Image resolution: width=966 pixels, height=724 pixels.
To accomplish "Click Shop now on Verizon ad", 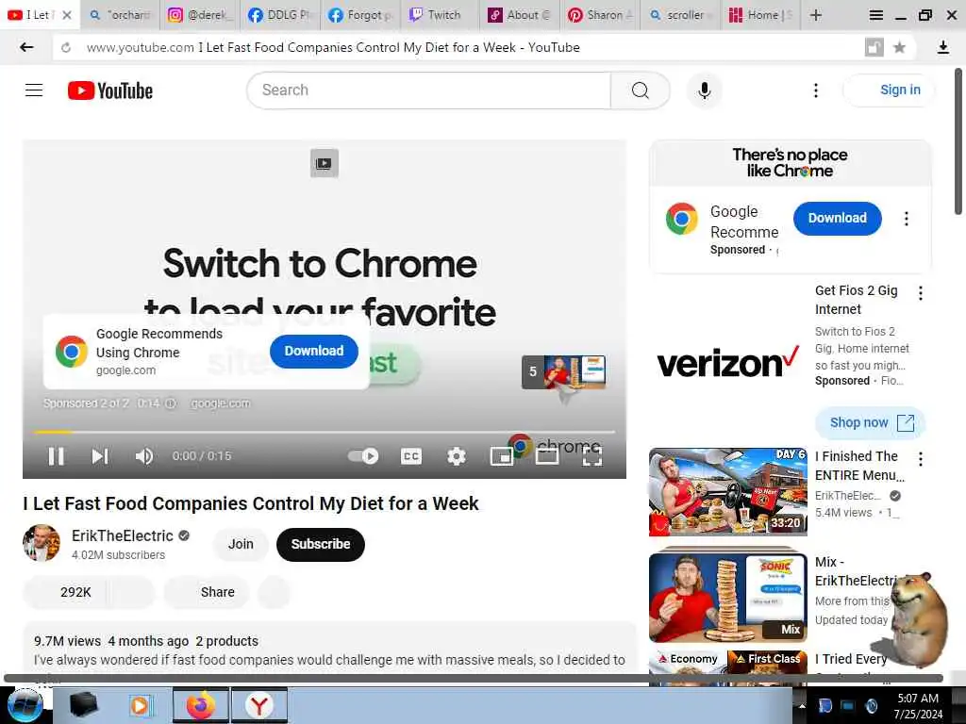I will pos(871,423).
